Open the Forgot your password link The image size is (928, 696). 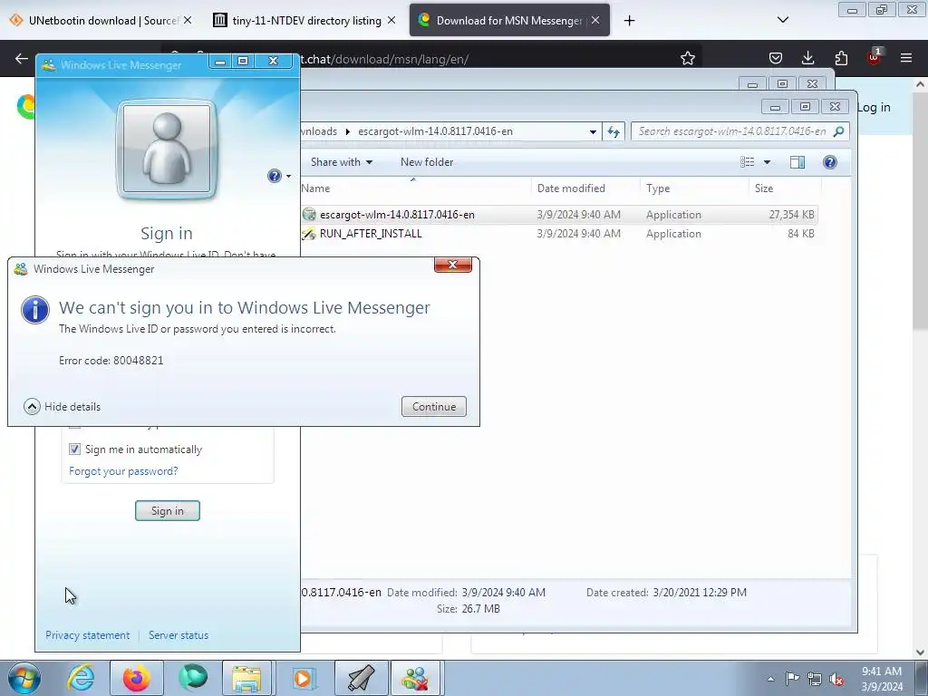pos(123,471)
